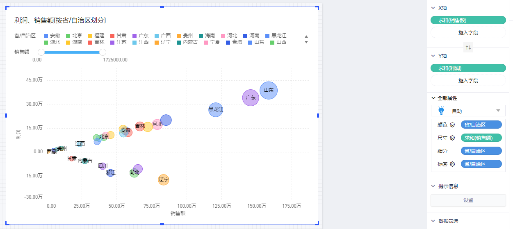Toggle 安徽 legend item visibility
Image resolution: width=513 pixels, height=229 pixels.
[52, 36]
